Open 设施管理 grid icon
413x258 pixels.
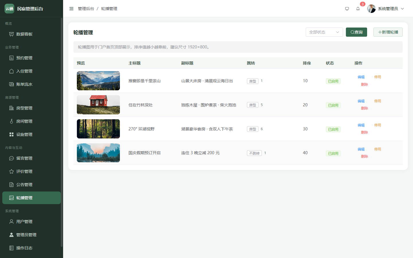[x=11, y=134]
